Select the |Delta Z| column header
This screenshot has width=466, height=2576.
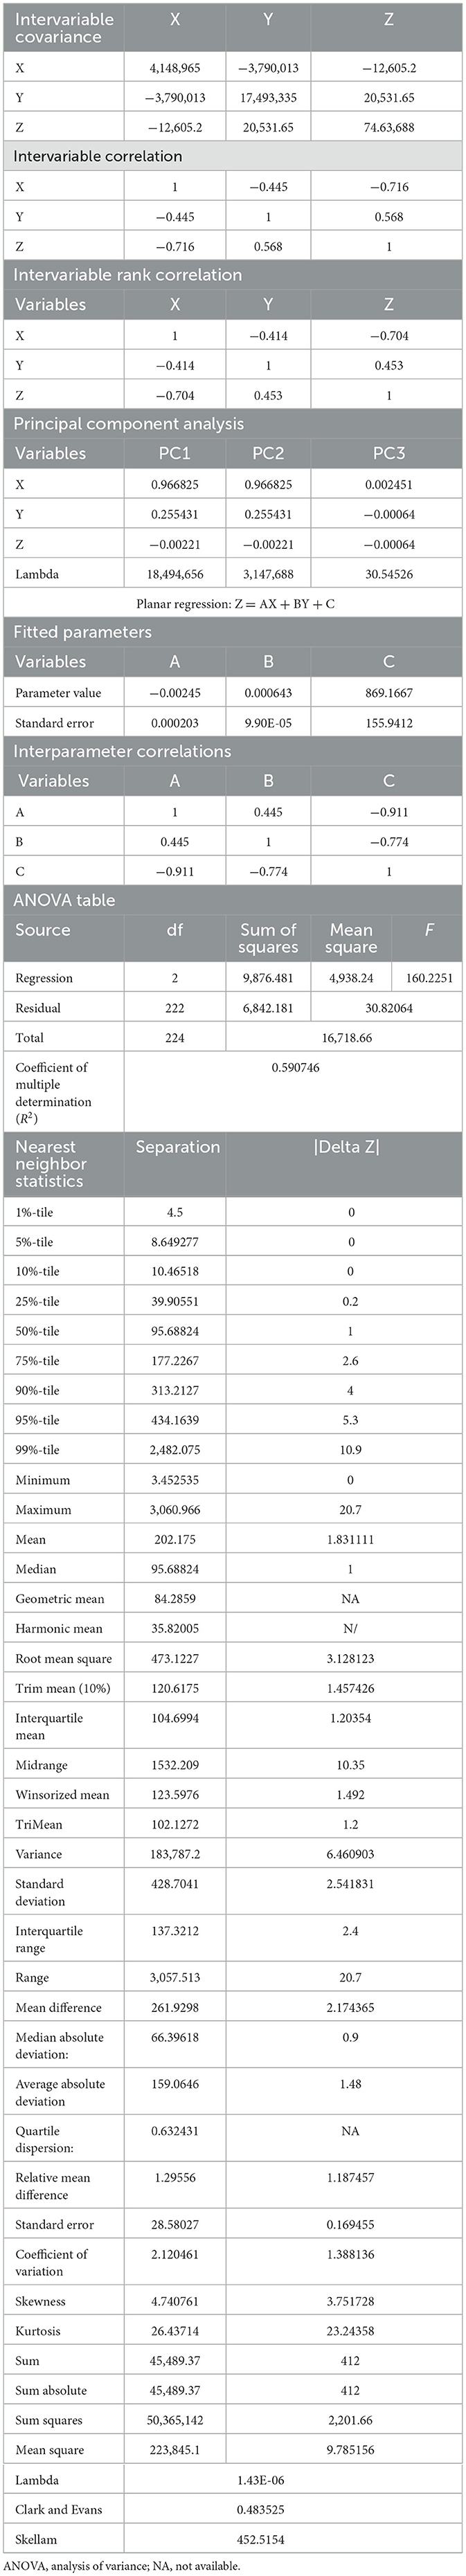click(x=346, y=1147)
